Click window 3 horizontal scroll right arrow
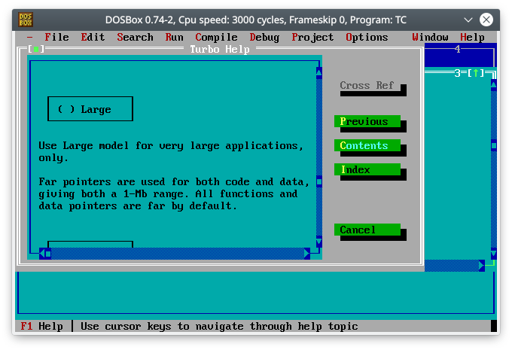The width and height of the screenshot is (512, 350). click(x=482, y=266)
